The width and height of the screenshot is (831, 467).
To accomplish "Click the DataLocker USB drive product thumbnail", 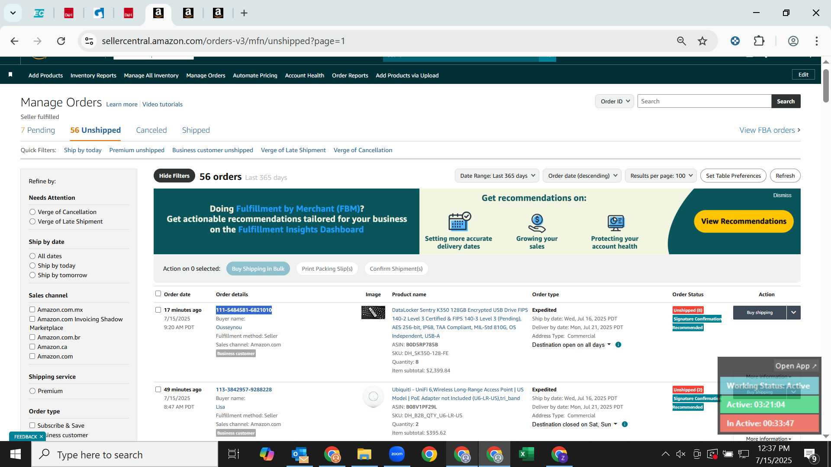I will pyautogui.click(x=373, y=312).
